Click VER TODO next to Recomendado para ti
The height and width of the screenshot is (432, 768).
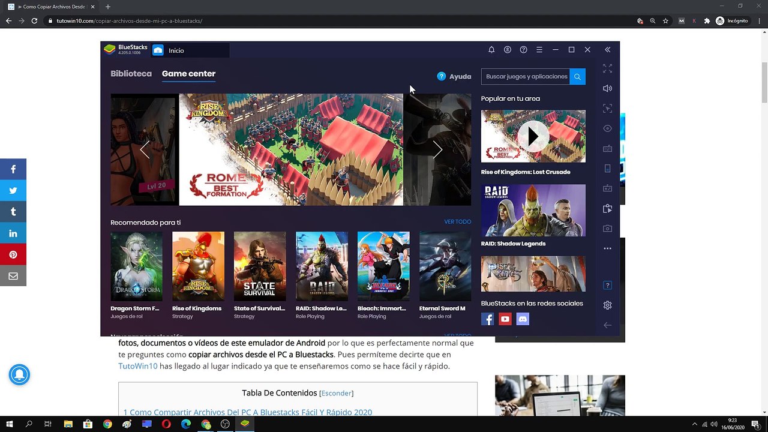click(x=458, y=222)
